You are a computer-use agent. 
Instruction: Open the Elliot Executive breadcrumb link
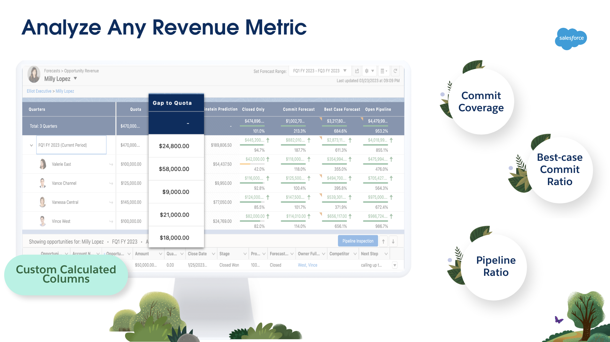(39, 91)
